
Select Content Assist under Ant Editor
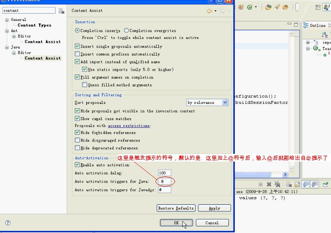pos(43,42)
